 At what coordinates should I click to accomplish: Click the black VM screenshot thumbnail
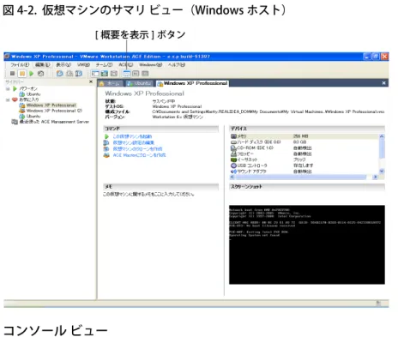(307, 244)
